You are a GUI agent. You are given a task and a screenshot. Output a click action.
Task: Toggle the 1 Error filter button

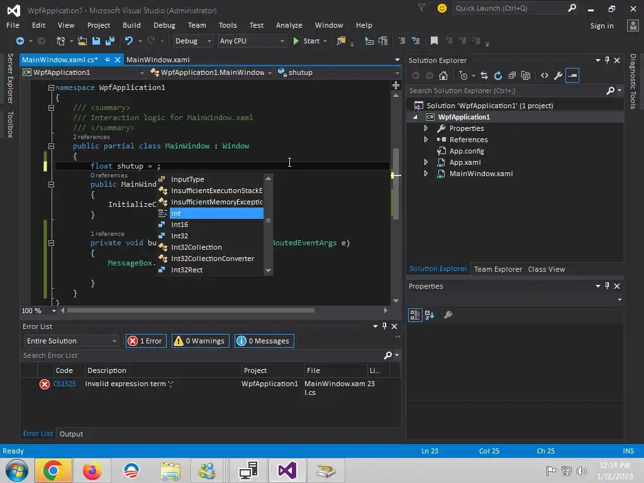pos(146,341)
